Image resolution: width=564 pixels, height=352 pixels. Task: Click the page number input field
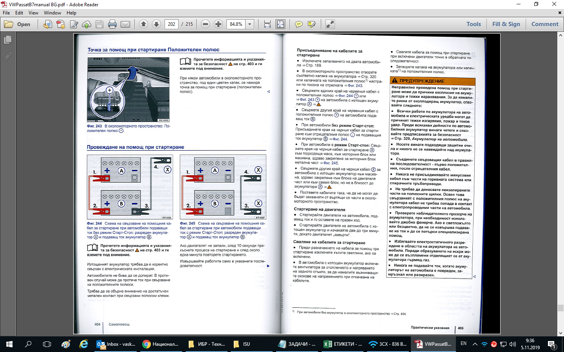coord(172,24)
